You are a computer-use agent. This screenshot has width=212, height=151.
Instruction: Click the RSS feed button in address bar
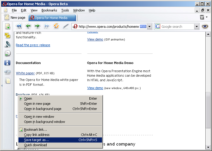point(143,27)
